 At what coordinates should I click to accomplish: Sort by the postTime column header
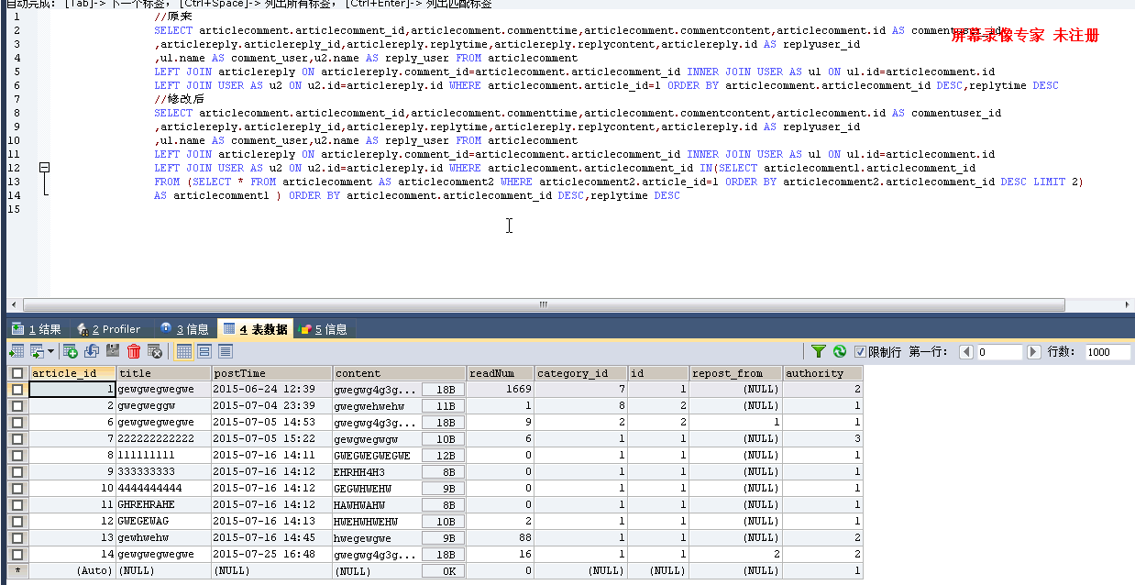tap(271, 373)
